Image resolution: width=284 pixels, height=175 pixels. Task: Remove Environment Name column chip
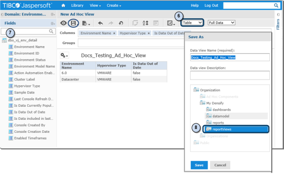point(114,33)
